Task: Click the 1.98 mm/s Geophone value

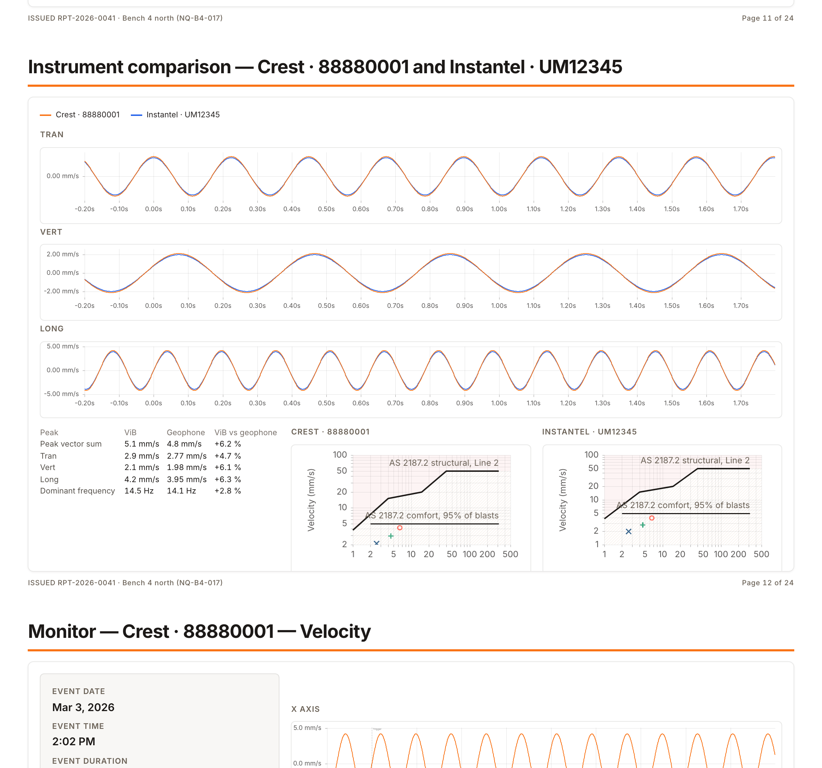Action: (187, 467)
